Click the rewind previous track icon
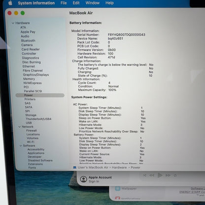Viewport: 205px width, 205px height. pyautogui.click(x=152, y=175)
